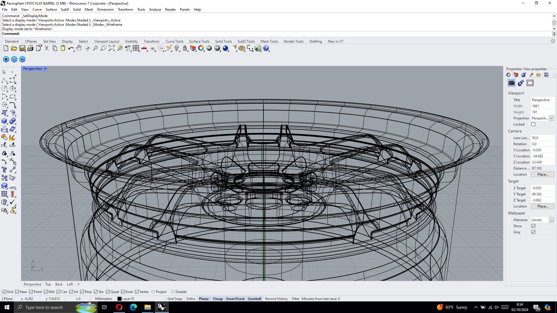Open the four-viewport layout icon

(136, 48)
